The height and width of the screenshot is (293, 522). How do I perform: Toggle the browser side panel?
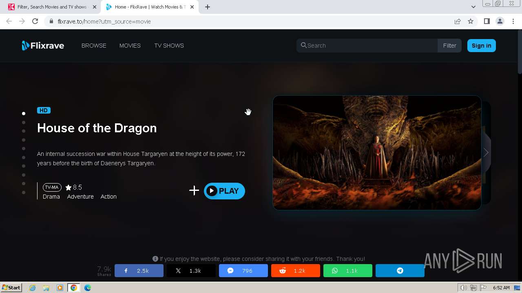(487, 21)
